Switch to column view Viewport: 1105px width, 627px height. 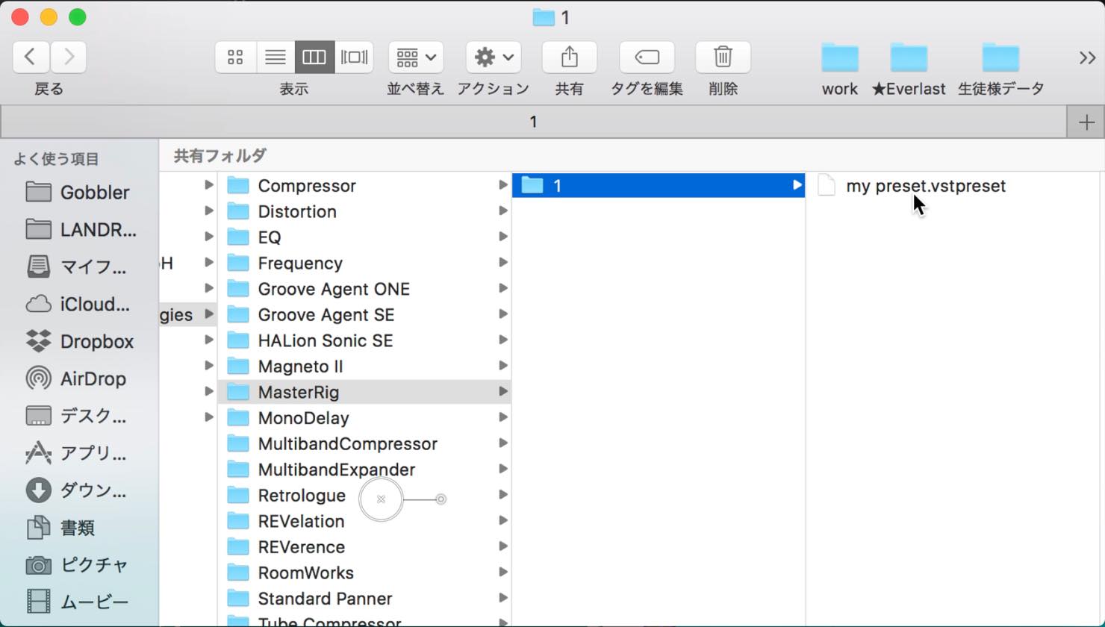pyautogui.click(x=314, y=57)
